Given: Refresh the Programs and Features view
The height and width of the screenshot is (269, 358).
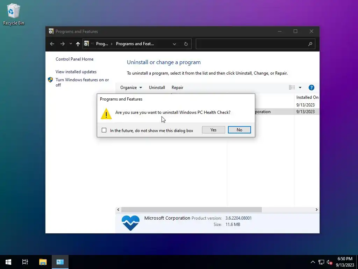Looking at the screenshot, I should tap(186, 44).
